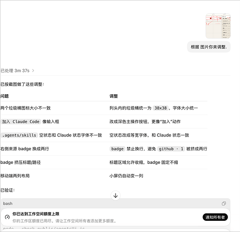Viewport: 240px width, 232px height.
Task: Click the inline code 加入 Claude Code
Action: (21, 122)
